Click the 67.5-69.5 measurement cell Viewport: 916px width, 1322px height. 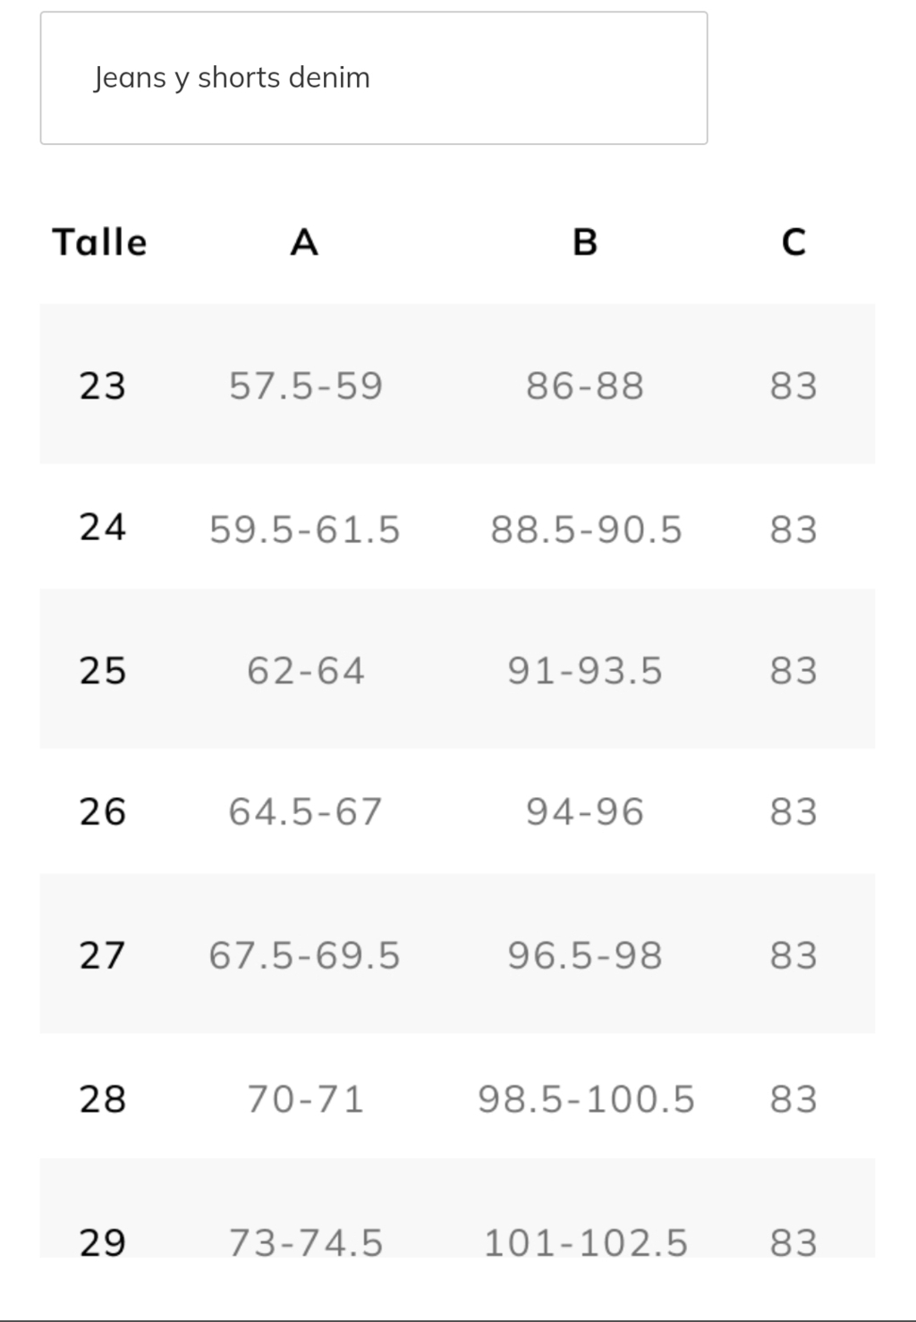(x=305, y=955)
